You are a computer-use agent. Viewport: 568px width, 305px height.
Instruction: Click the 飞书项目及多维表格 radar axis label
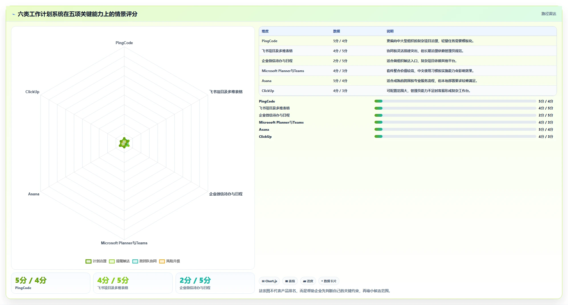pos(226,92)
